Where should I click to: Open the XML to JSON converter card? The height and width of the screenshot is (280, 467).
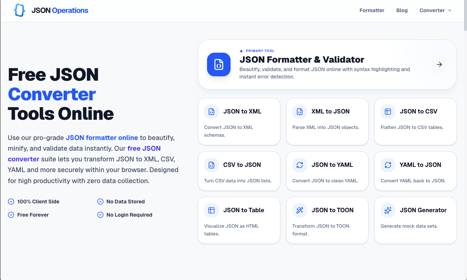tap(327, 122)
